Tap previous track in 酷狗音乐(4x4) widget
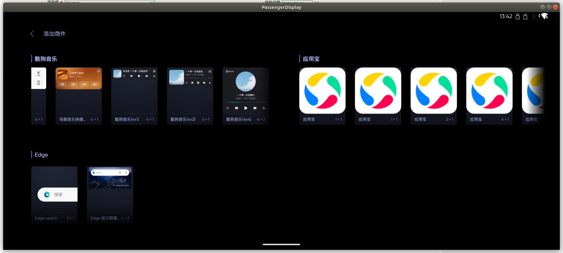The image size is (563, 253). coord(236,108)
